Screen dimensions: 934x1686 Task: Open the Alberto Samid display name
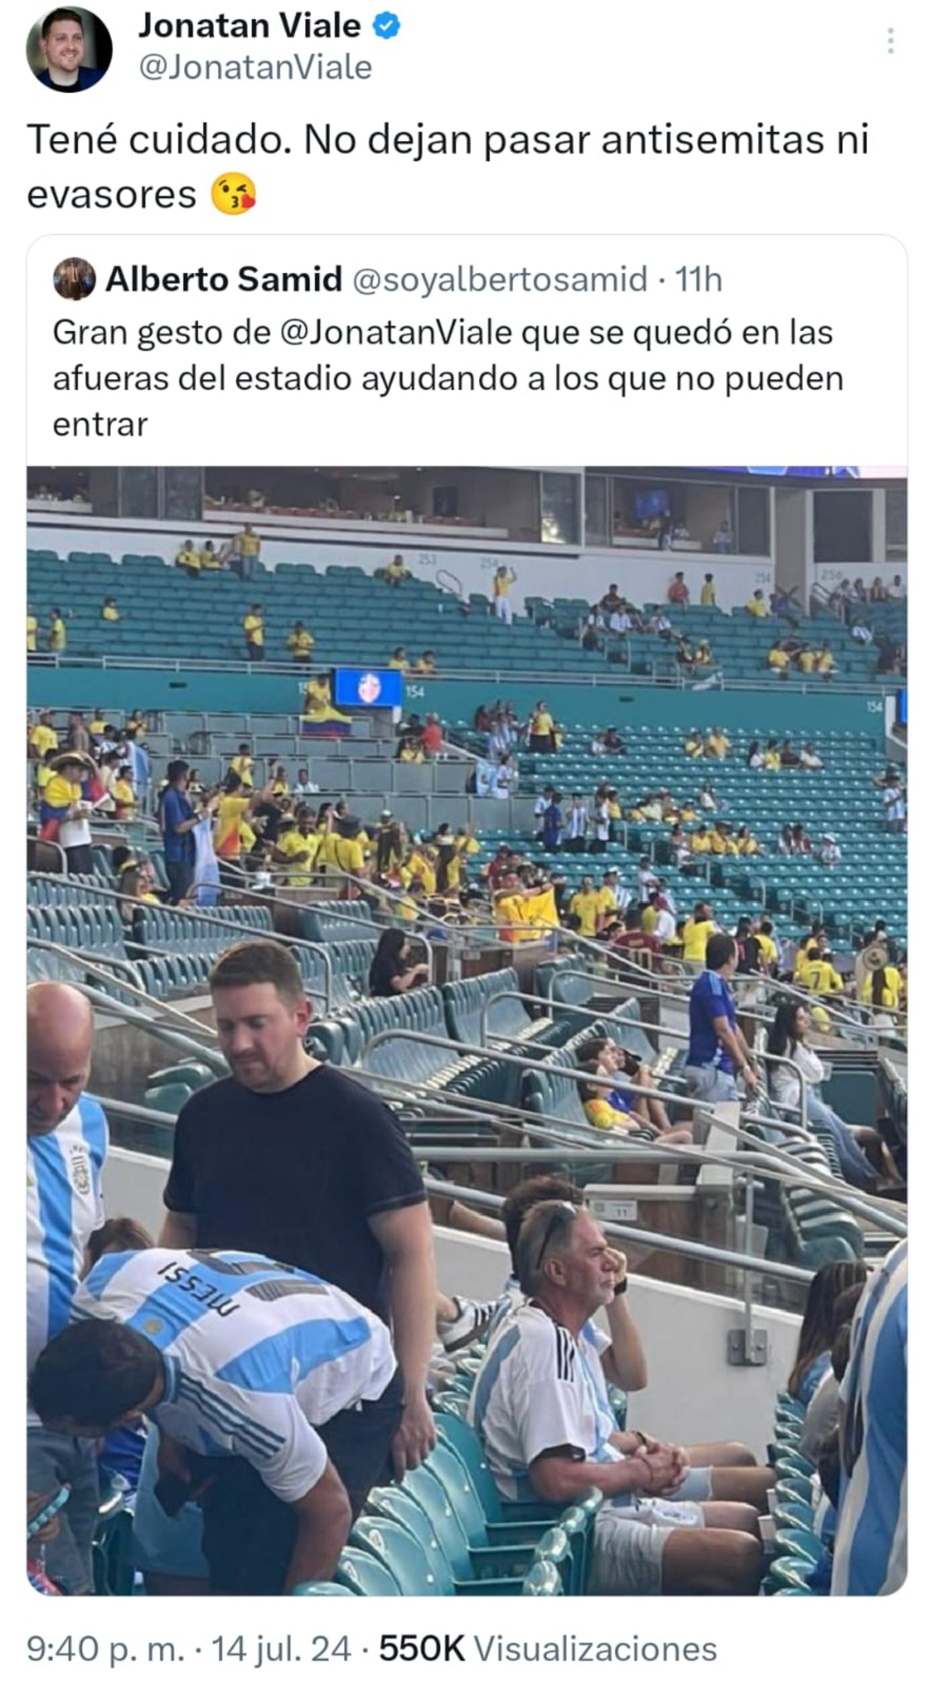(x=224, y=279)
